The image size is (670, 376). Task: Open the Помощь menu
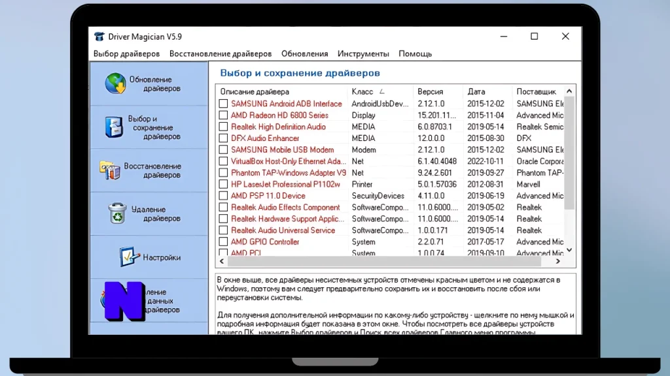pos(415,54)
